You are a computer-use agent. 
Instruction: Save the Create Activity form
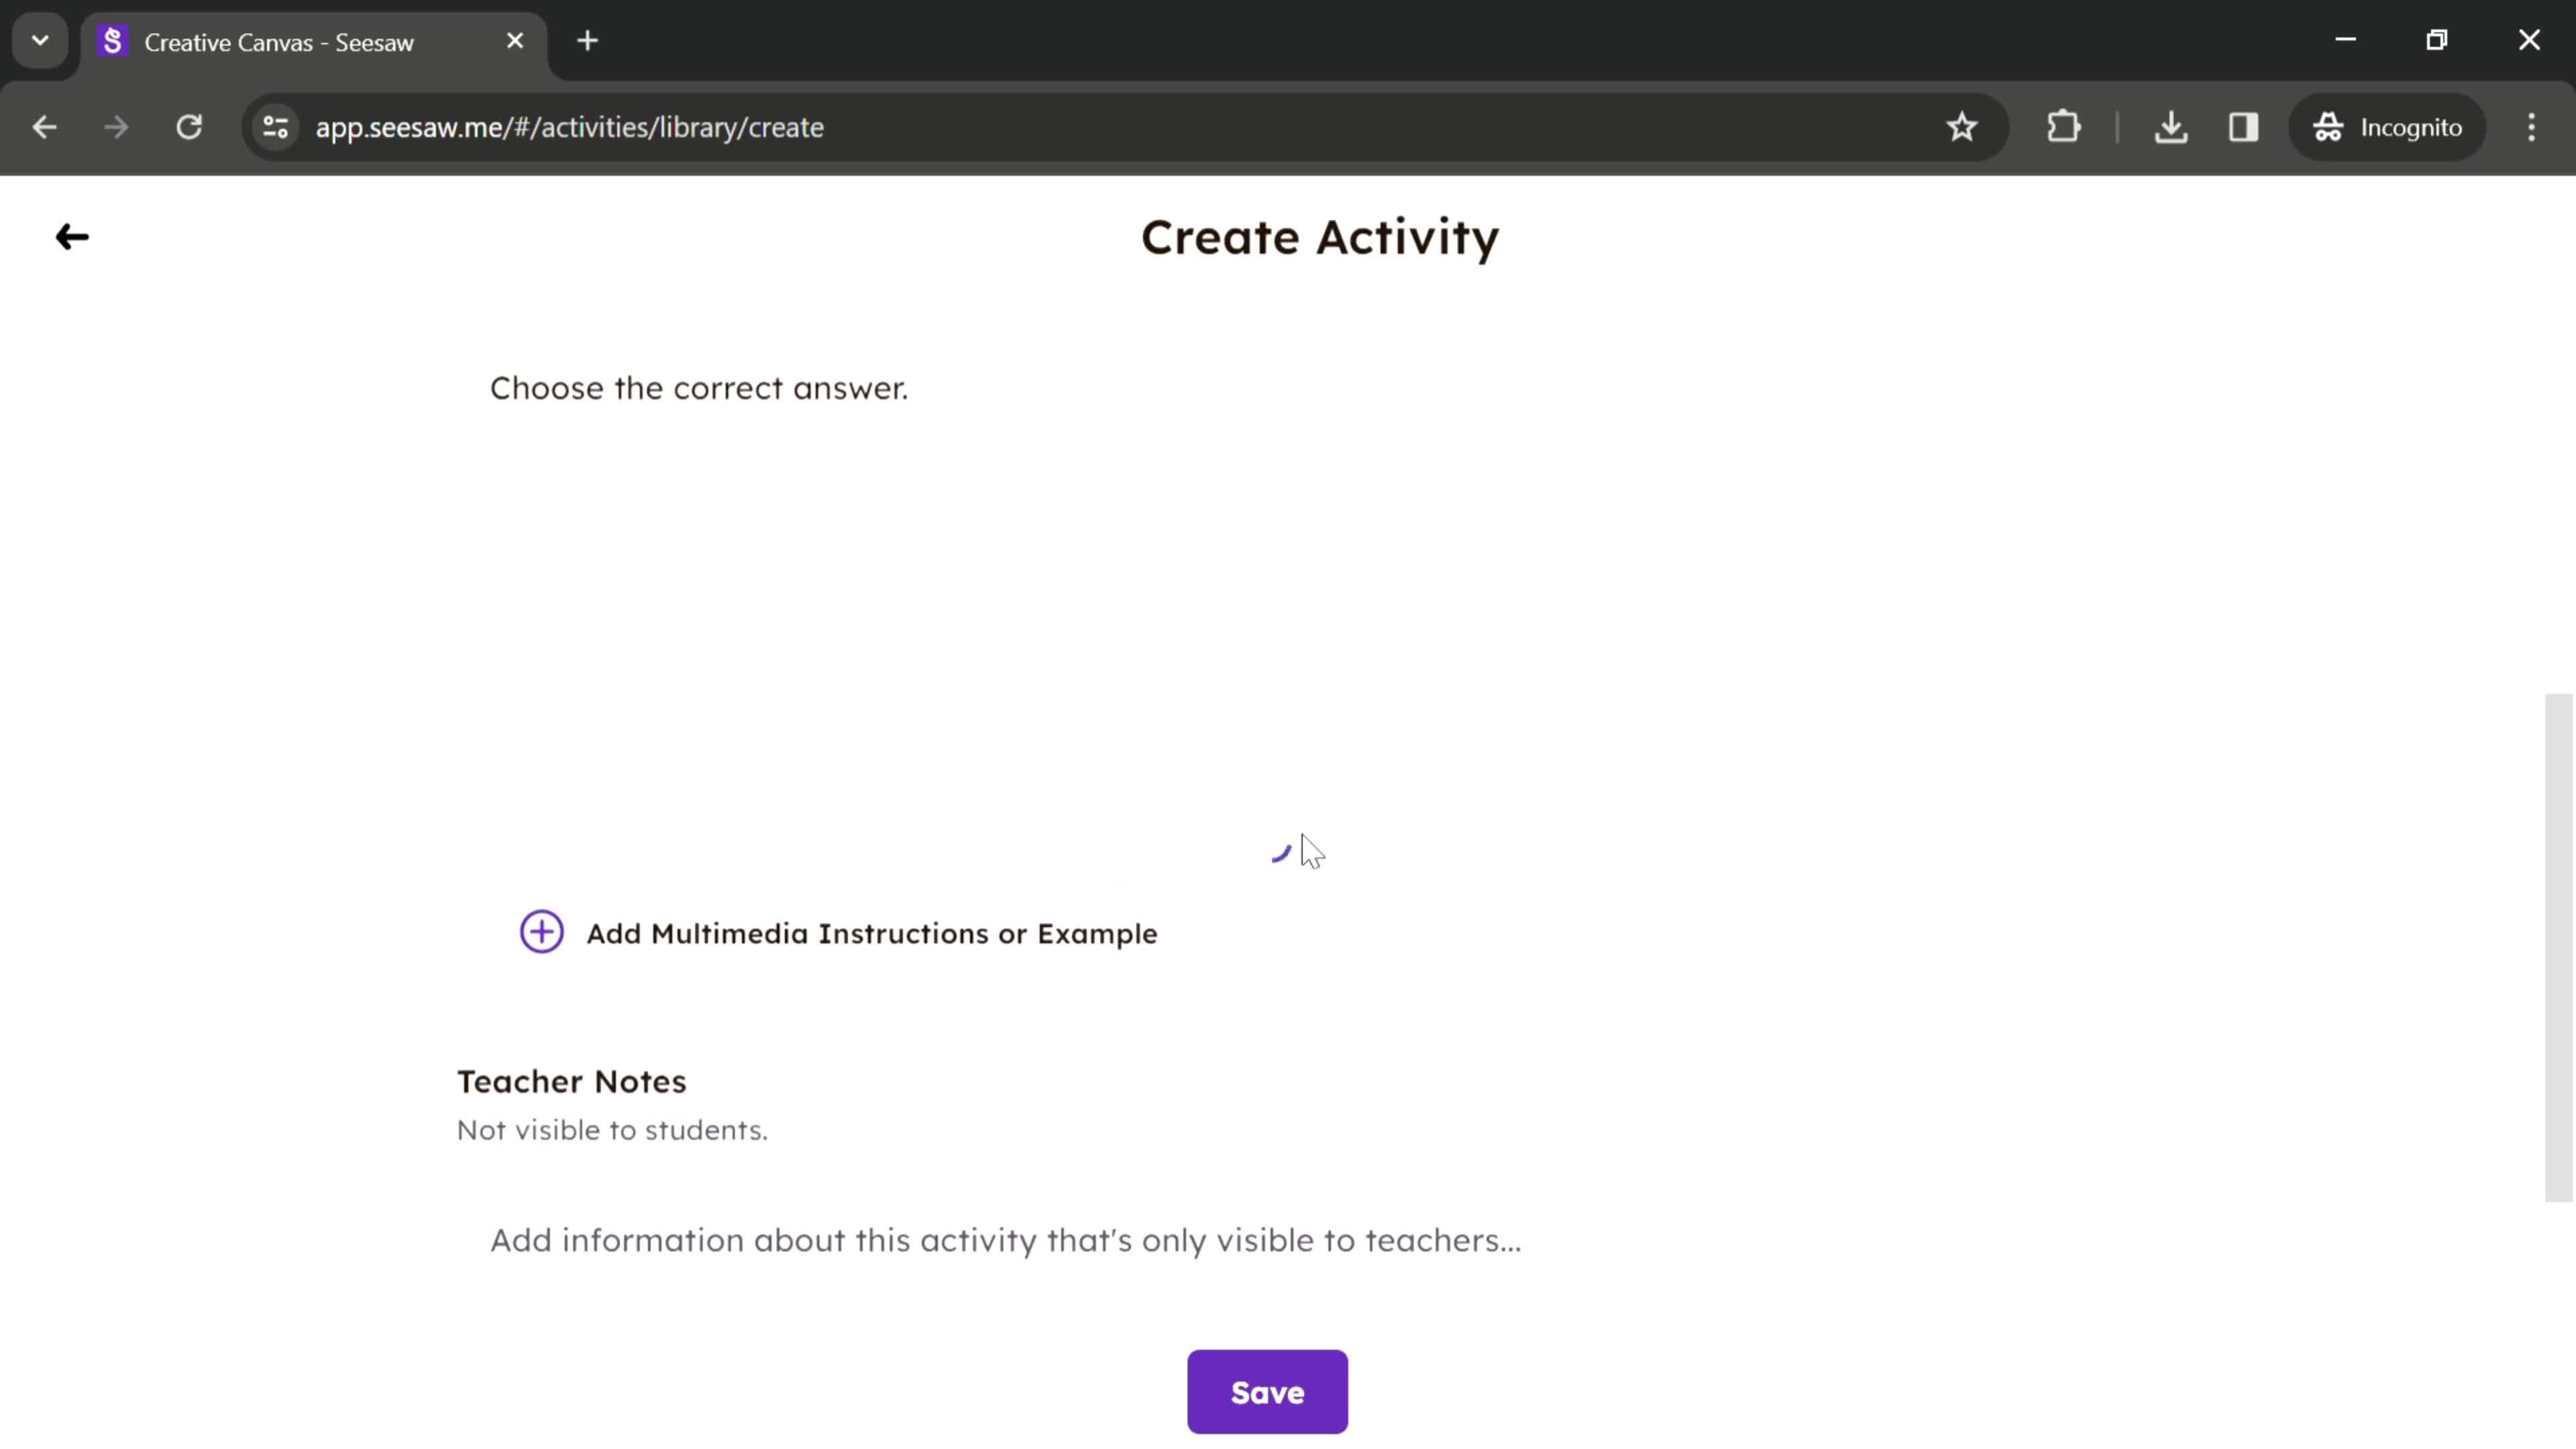click(1267, 1393)
